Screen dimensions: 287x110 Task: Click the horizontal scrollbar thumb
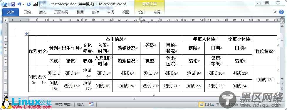pyautogui.click(x=134, y=99)
